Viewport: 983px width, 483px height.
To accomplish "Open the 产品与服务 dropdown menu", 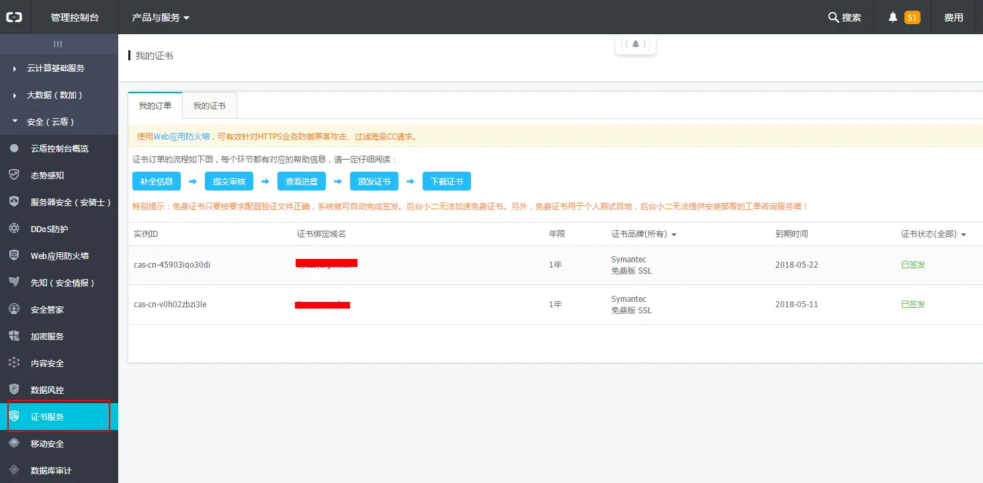I will tap(161, 17).
